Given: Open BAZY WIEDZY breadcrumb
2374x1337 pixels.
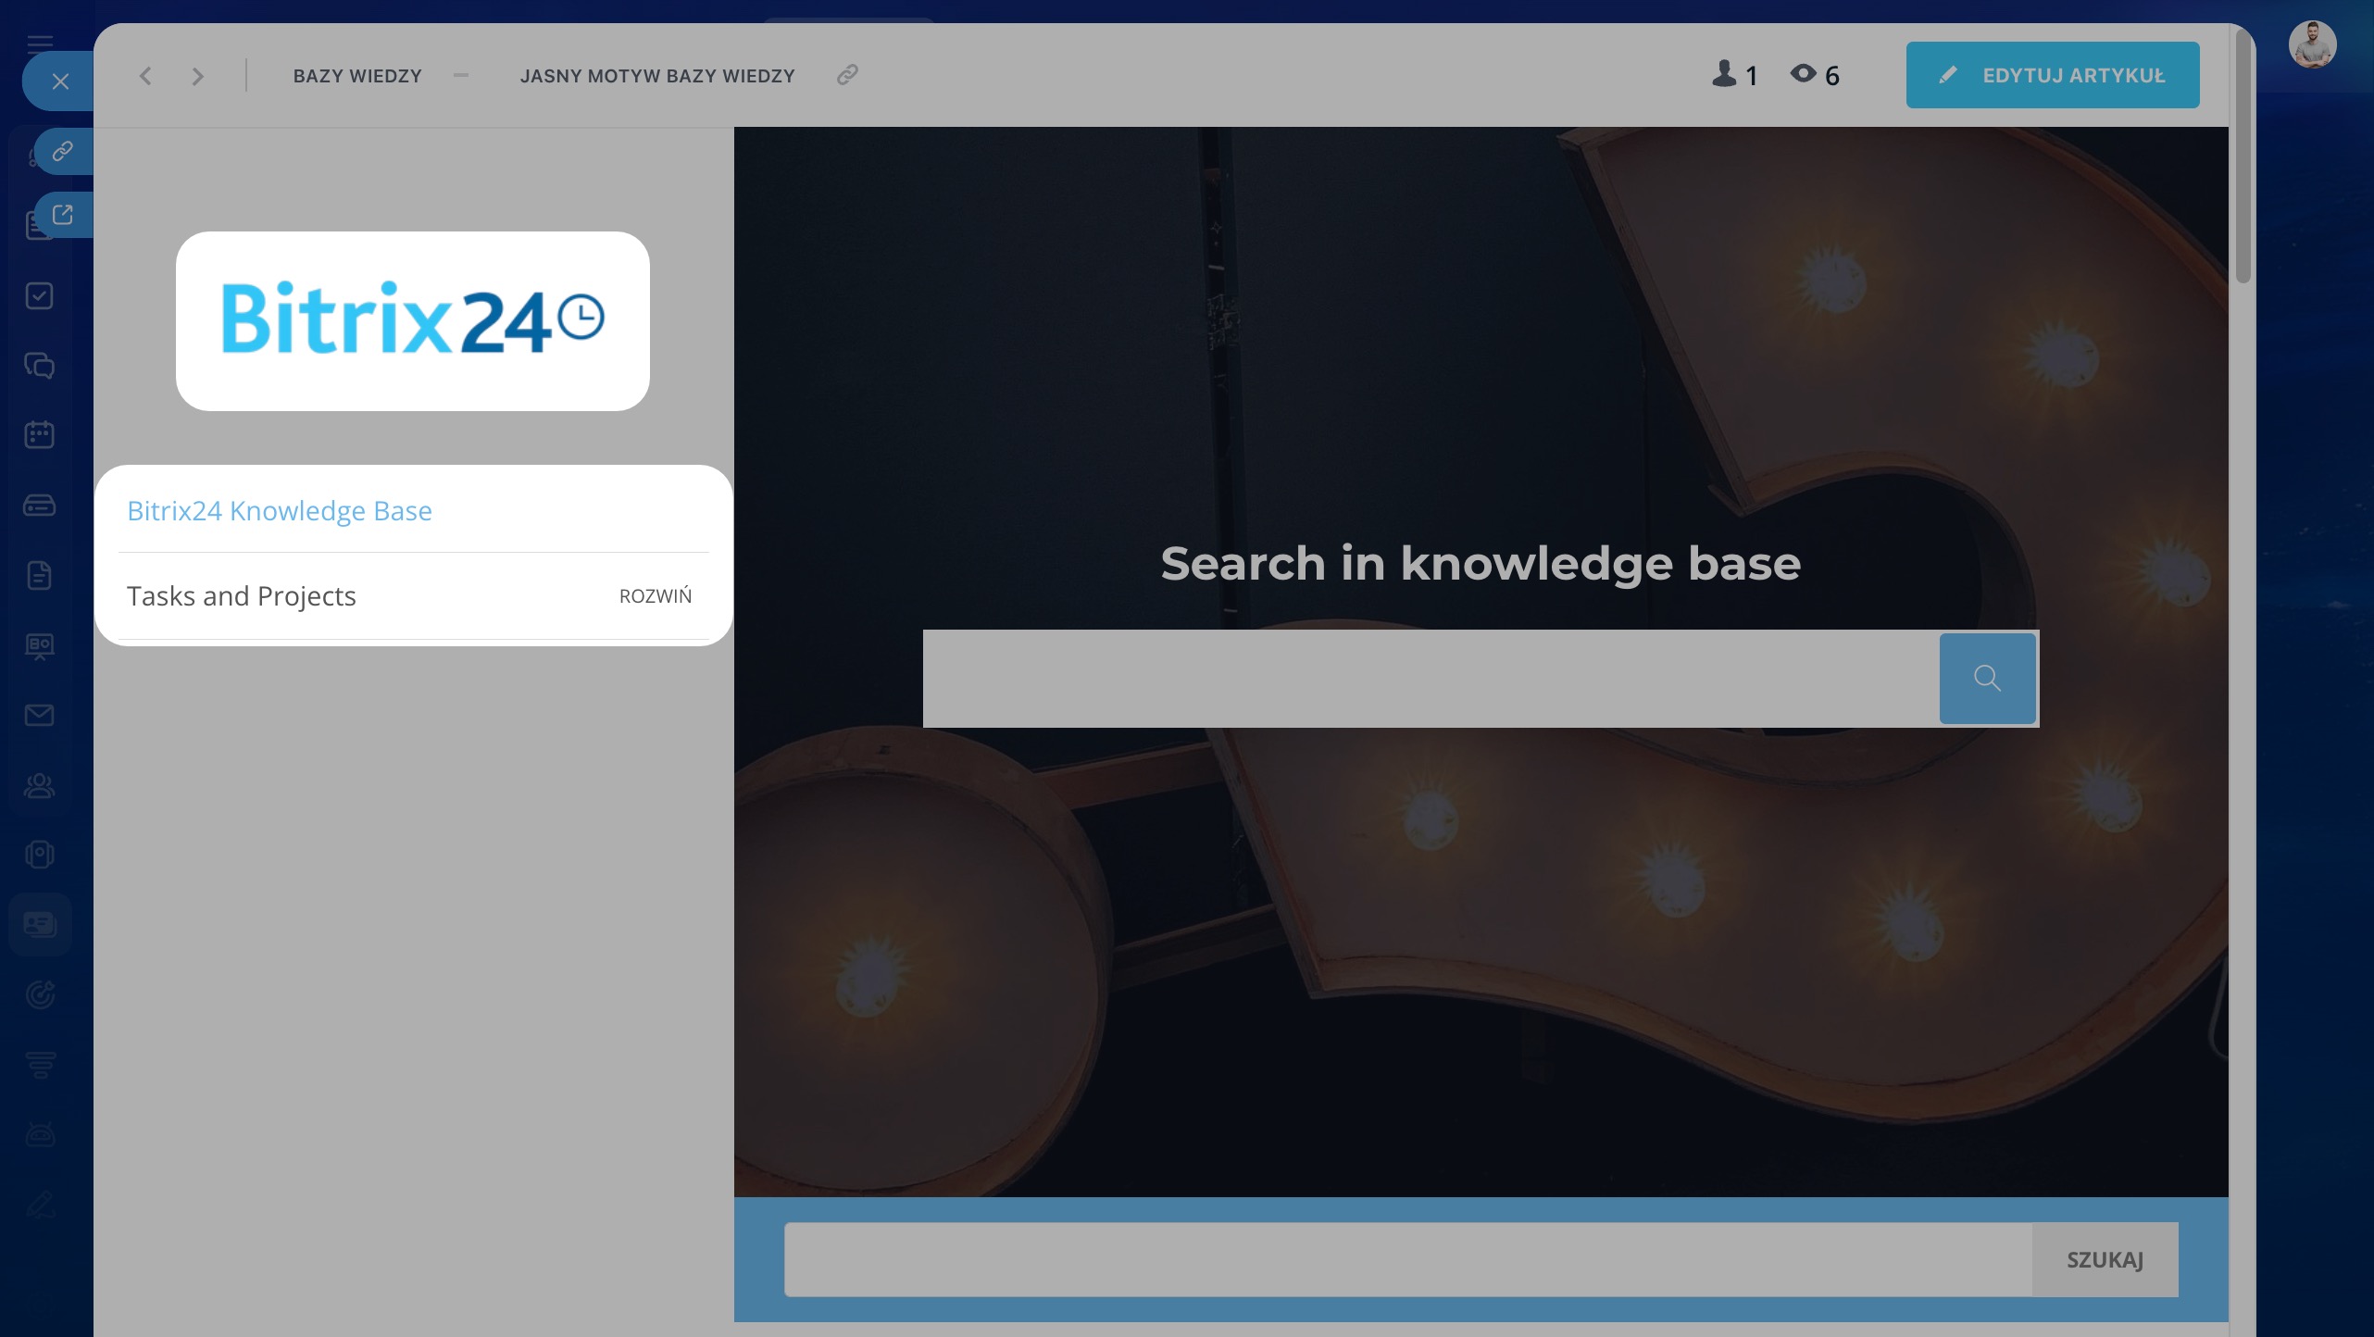Looking at the screenshot, I should [x=357, y=76].
